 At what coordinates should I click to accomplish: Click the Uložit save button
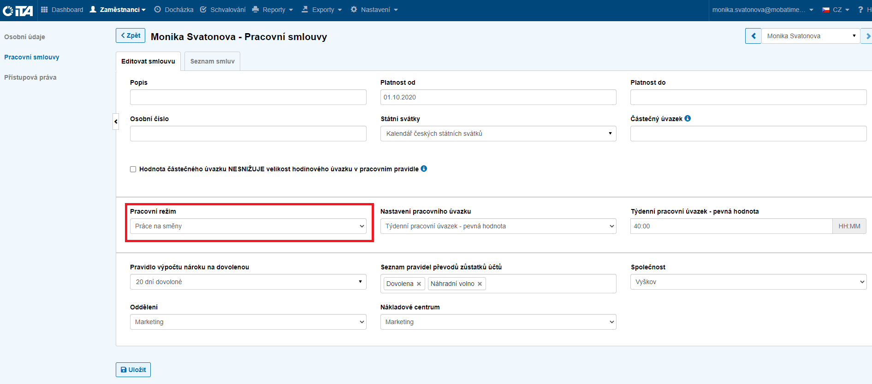point(133,370)
